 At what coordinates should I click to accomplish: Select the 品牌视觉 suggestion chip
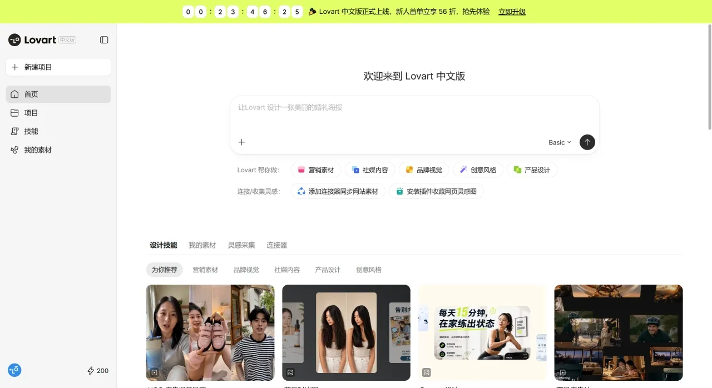pos(424,170)
